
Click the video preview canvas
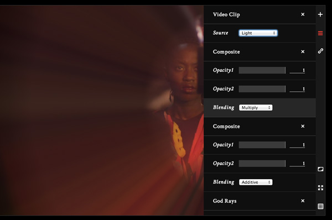[102, 111]
